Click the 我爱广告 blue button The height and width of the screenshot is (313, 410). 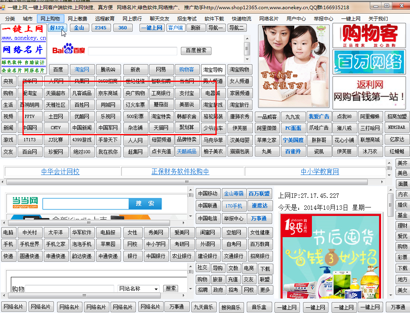tap(319, 117)
